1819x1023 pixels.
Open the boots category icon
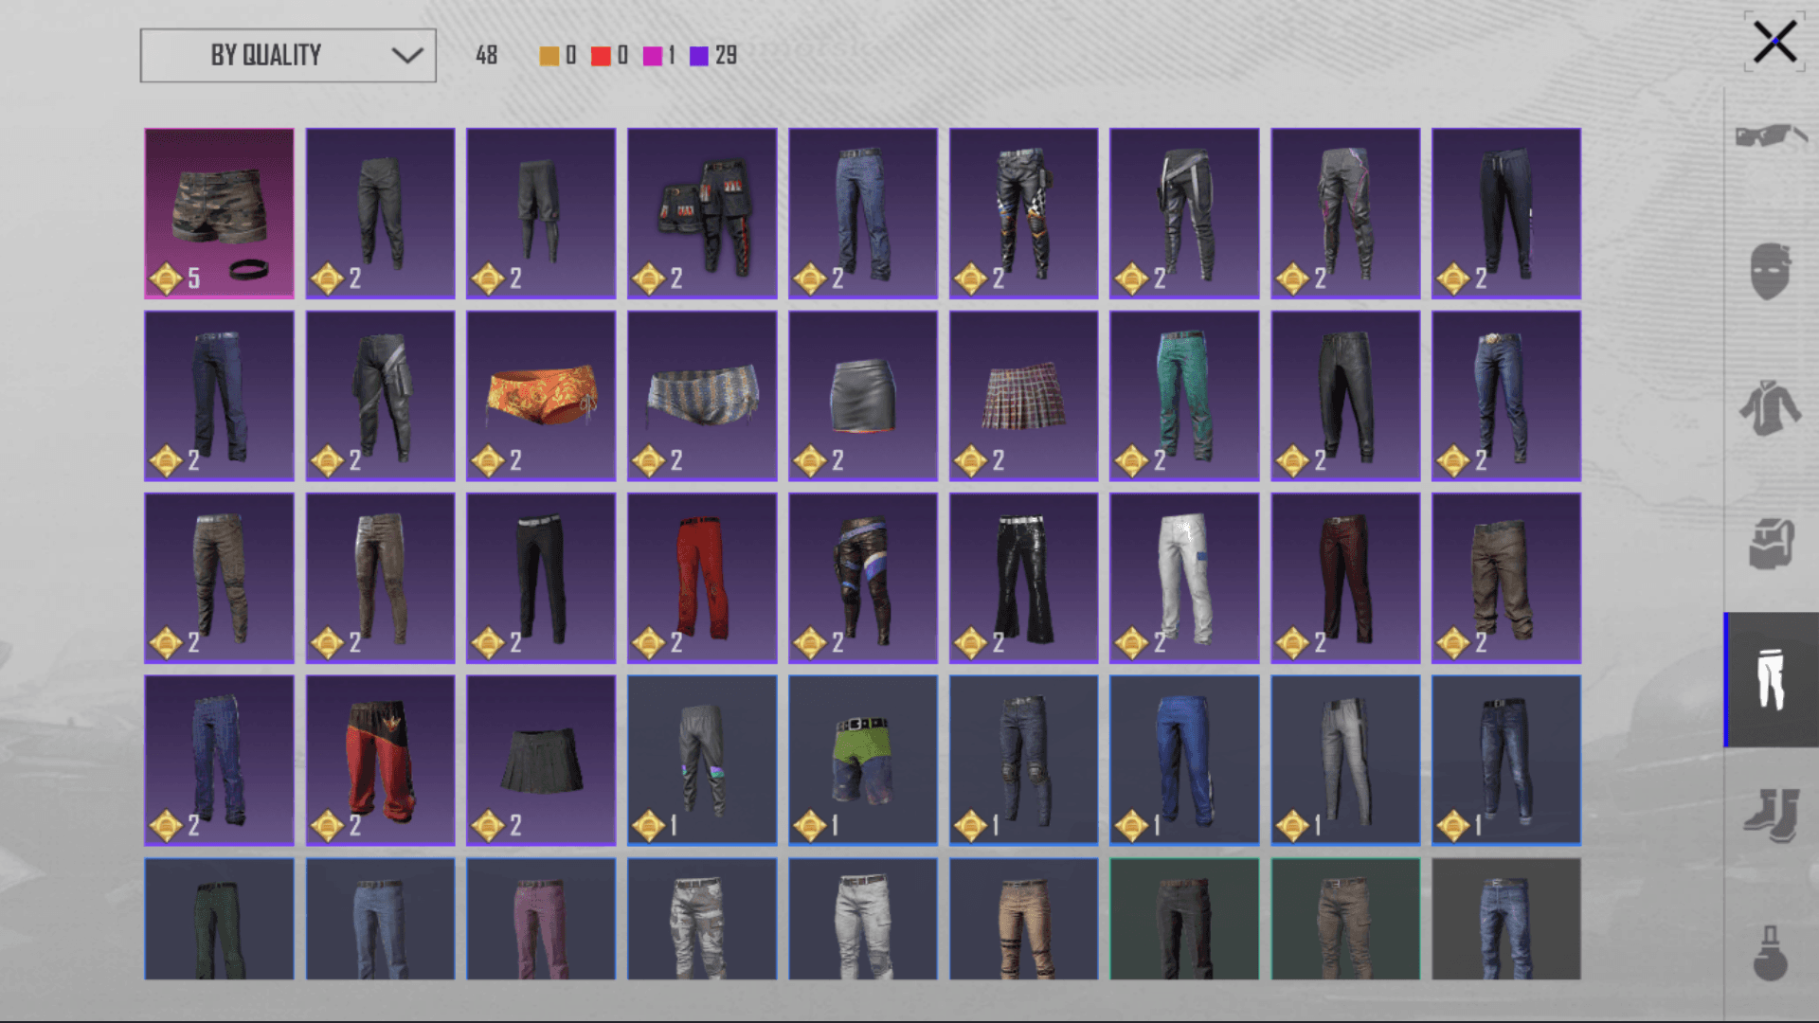[x=1771, y=815]
